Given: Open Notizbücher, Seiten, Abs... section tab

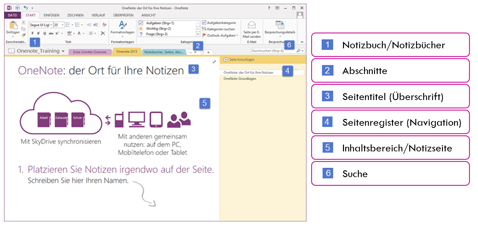Looking at the screenshot, I should point(164,52).
